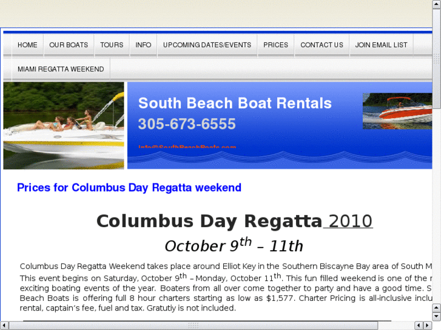Click the scroll down arrow button
The height and width of the screenshot is (330, 441).
pyautogui.click(x=436, y=317)
